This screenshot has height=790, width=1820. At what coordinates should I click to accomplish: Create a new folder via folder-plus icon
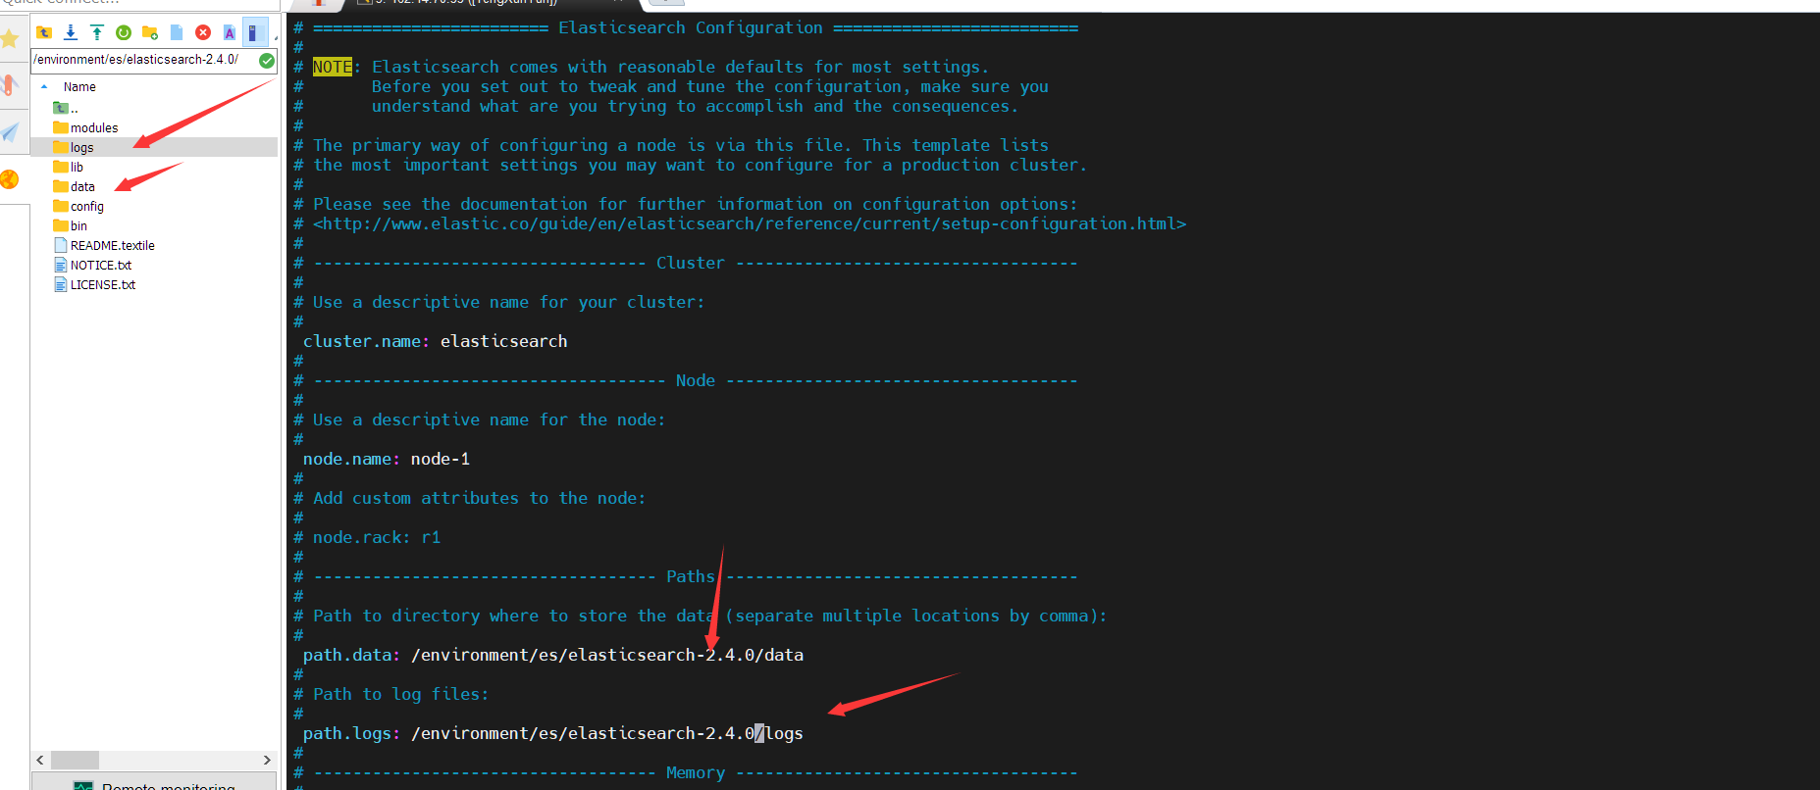coord(150,32)
